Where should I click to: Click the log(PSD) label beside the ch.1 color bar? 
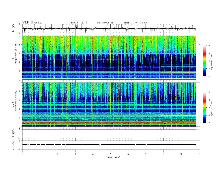(212, 62)
